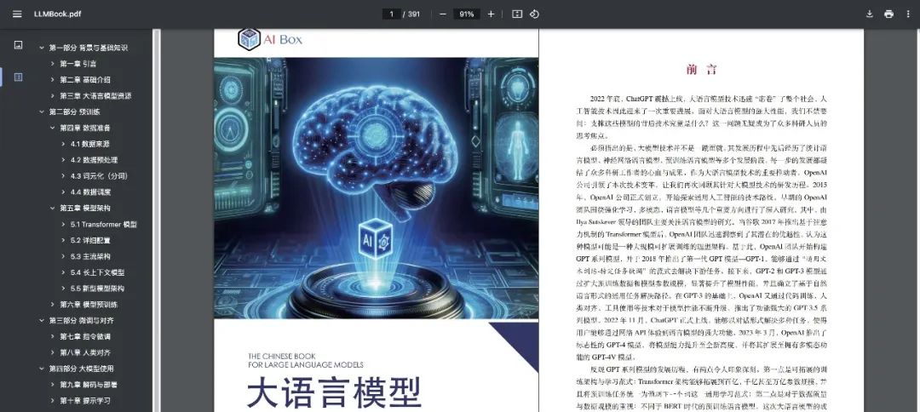
Task: Open 第九章 解码与部署 chapter
Action: [x=89, y=385]
